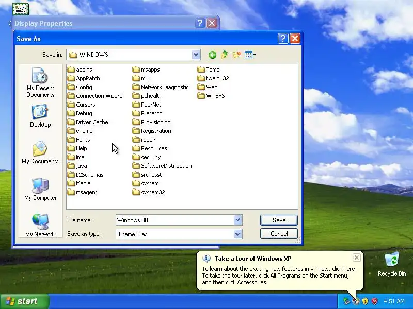Expand the Save in folder dropdown

(196, 55)
